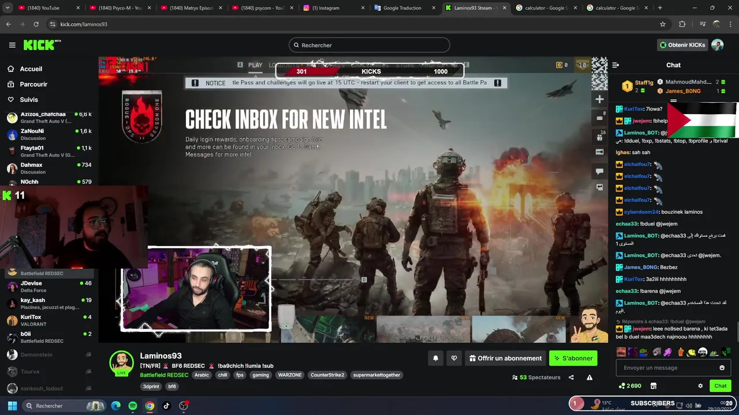739x415 pixels.
Task: Toggle follow with the heart icon
Action: pyautogui.click(x=454, y=358)
